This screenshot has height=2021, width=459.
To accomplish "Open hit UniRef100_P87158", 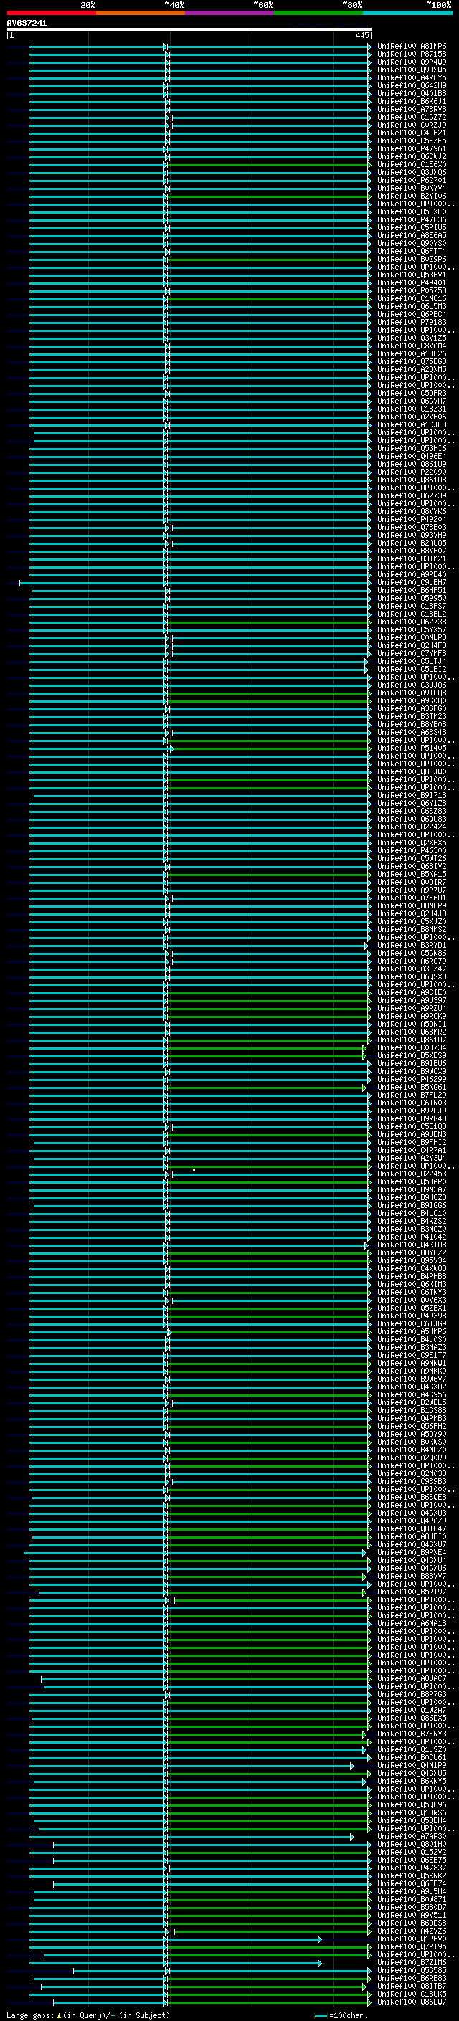I will (411, 54).
